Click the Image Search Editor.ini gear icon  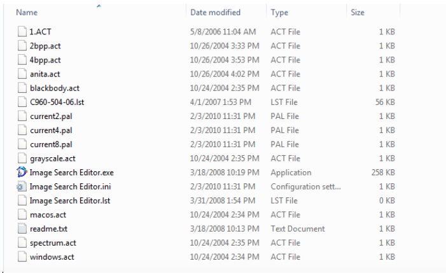coord(22,186)
